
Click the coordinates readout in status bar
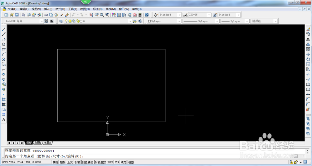point(26,162)
